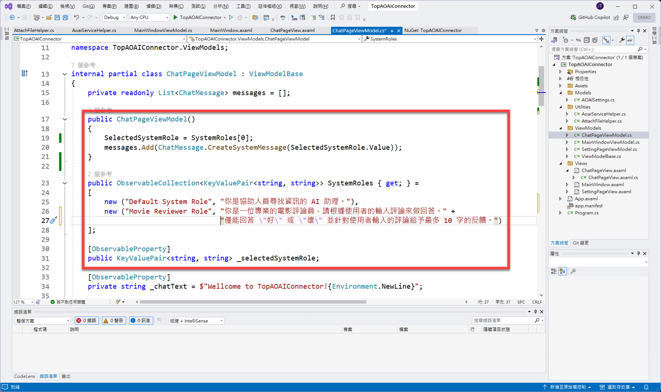
Task: Toggle a bookmark on current line
Action: coord(333,17)
